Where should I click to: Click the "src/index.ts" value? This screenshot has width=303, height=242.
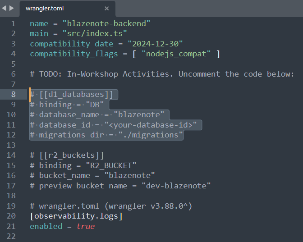[95, 34]
